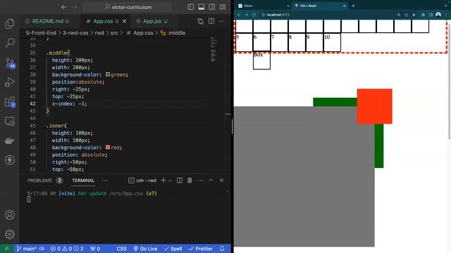The image size is (451, 253).
Task: Maximize panel with chevron up
Action: (x=211, y=181)
